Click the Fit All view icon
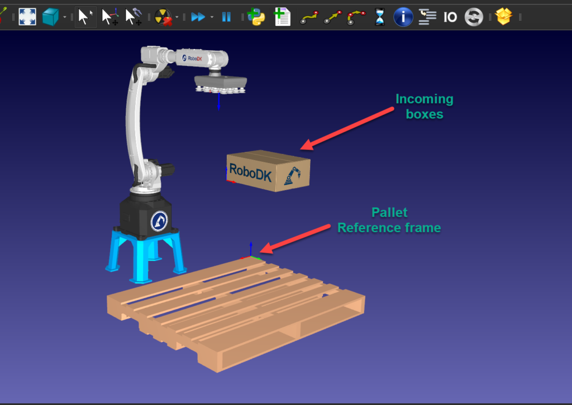This screenshot has width=572, height=405. point(27,17)
